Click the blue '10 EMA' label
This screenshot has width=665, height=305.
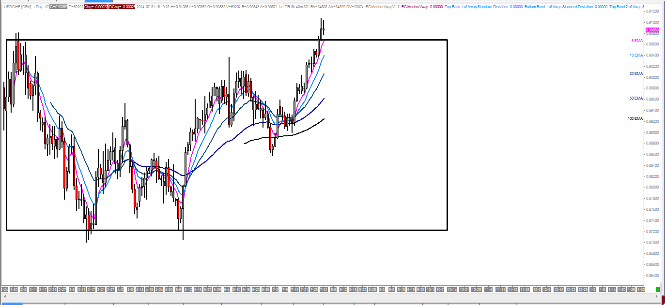click(x=636, y=55)
